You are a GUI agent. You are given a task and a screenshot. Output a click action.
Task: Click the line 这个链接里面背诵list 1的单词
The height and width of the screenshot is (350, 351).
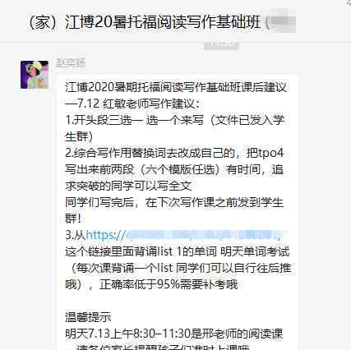[177, 251]
